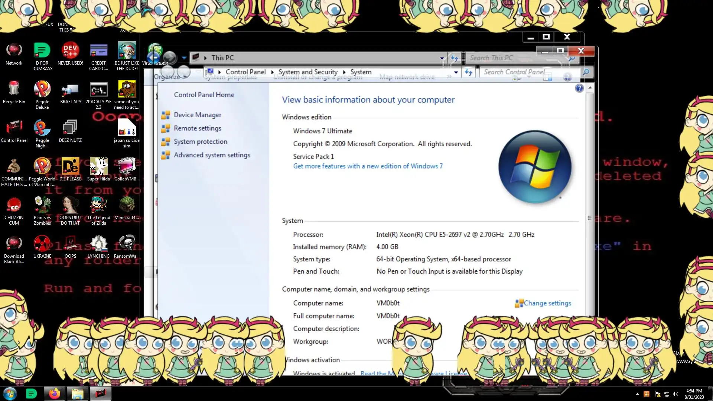Click refresh button beside Control Panel address bar
Image resolution: width=713 pixels, height=401 pixels.
[x=469, y=72]
